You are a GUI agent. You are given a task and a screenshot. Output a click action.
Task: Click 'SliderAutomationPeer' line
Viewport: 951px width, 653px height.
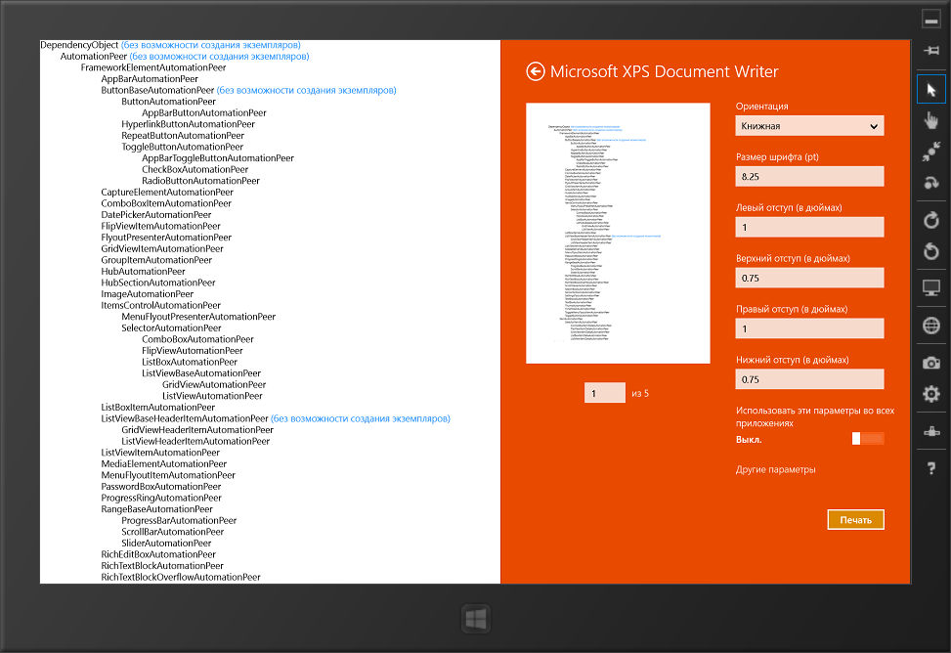click(x=166, y=544)
